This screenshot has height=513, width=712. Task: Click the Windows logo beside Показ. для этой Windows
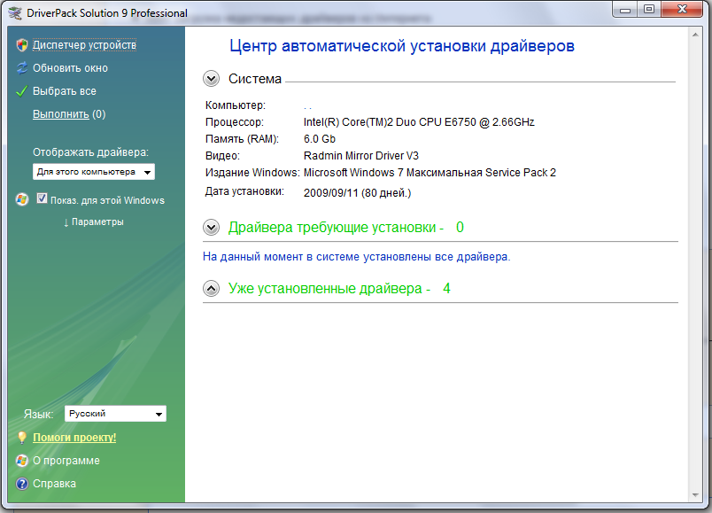[22, 199]
